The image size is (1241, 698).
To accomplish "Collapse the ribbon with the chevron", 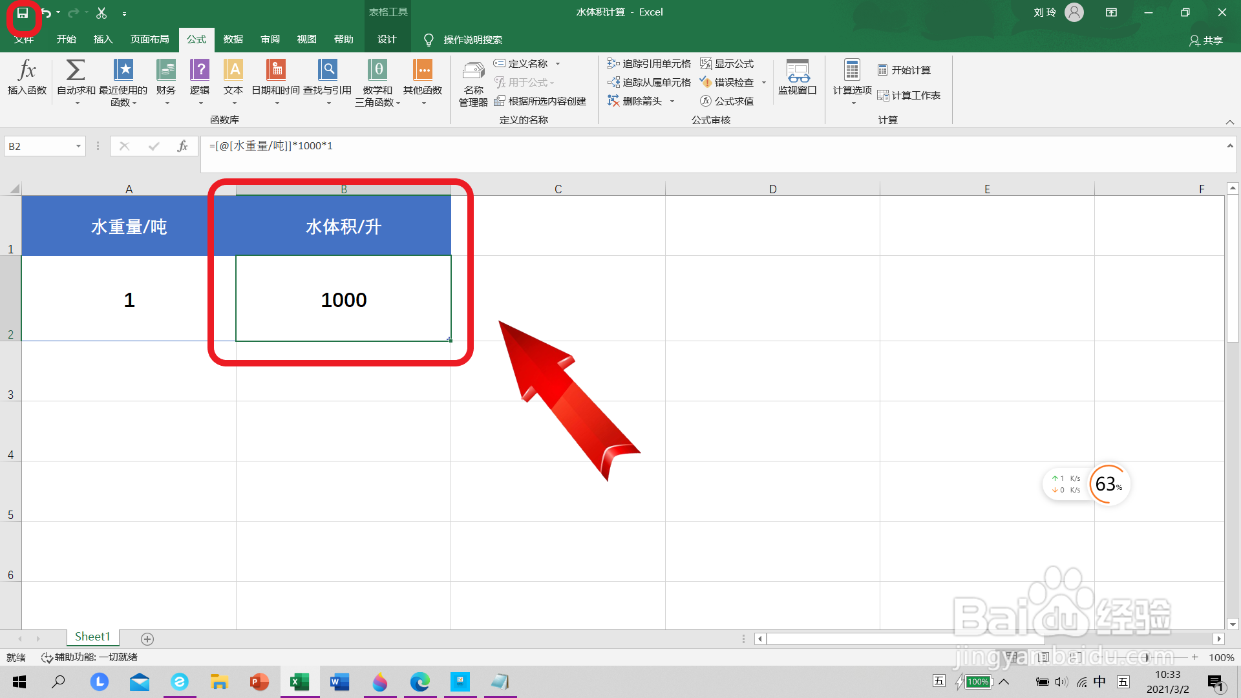I will tap(1229, 122).
